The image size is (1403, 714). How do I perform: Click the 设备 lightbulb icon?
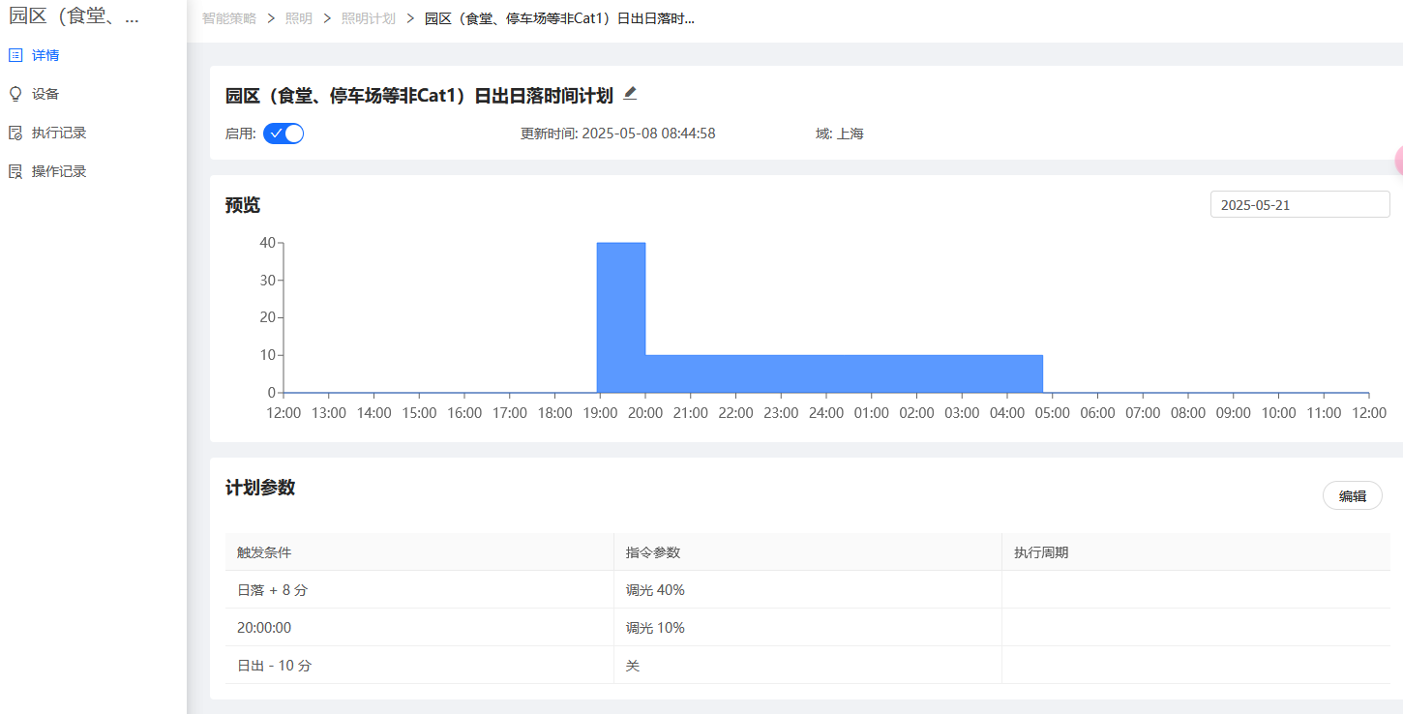(15, 94)
